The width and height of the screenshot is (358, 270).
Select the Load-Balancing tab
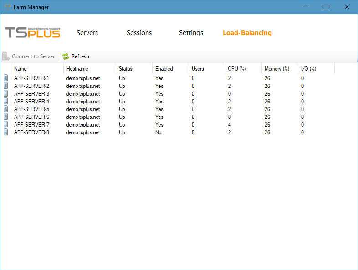pos(247,33)
